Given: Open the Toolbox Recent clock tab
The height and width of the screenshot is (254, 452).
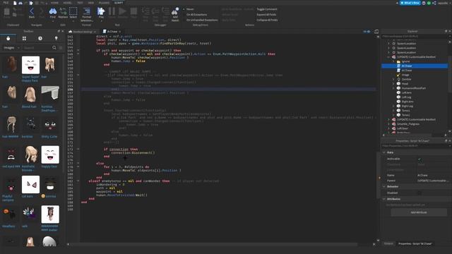Looking at the screenshot, I should click(x=40, y=38).
